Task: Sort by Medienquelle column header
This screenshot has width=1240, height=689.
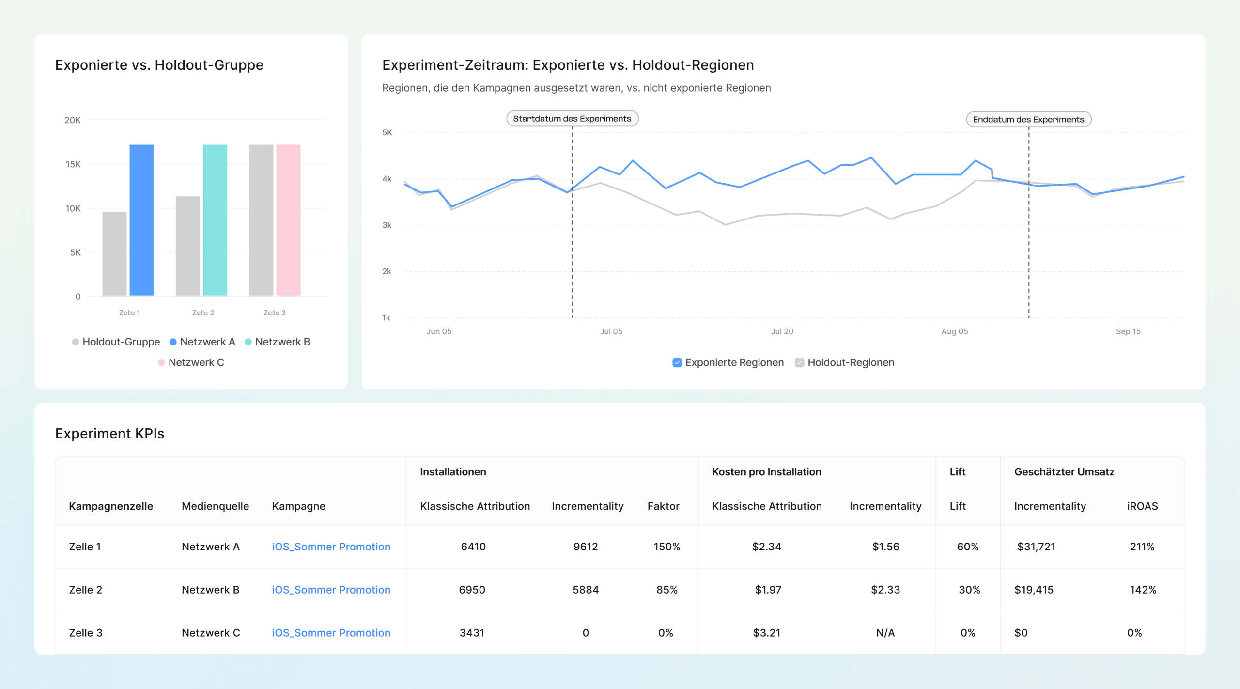Action: (215, 506)
